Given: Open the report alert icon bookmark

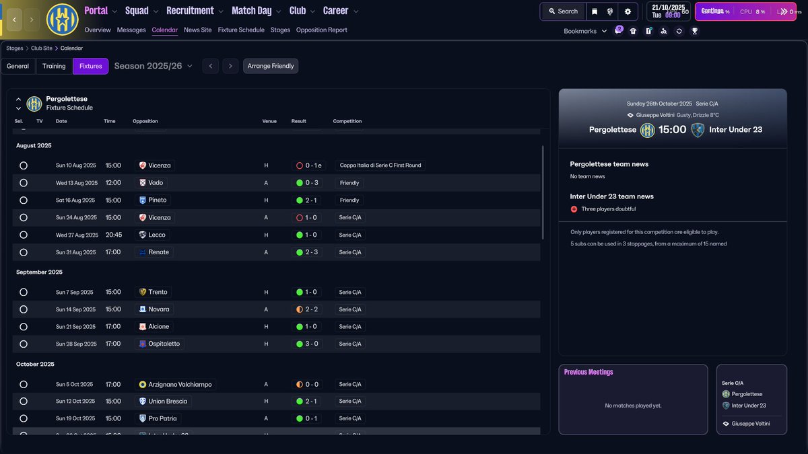Looking at the screenshot, I should [x=648, y=31].
